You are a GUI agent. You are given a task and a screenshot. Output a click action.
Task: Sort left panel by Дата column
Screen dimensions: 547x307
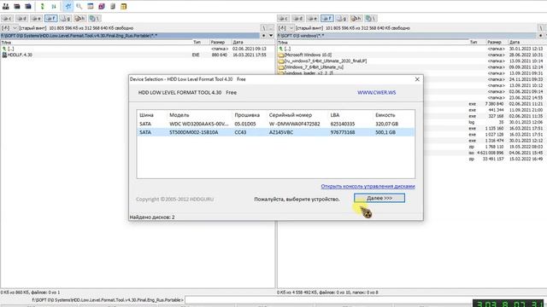coord(238,42)
